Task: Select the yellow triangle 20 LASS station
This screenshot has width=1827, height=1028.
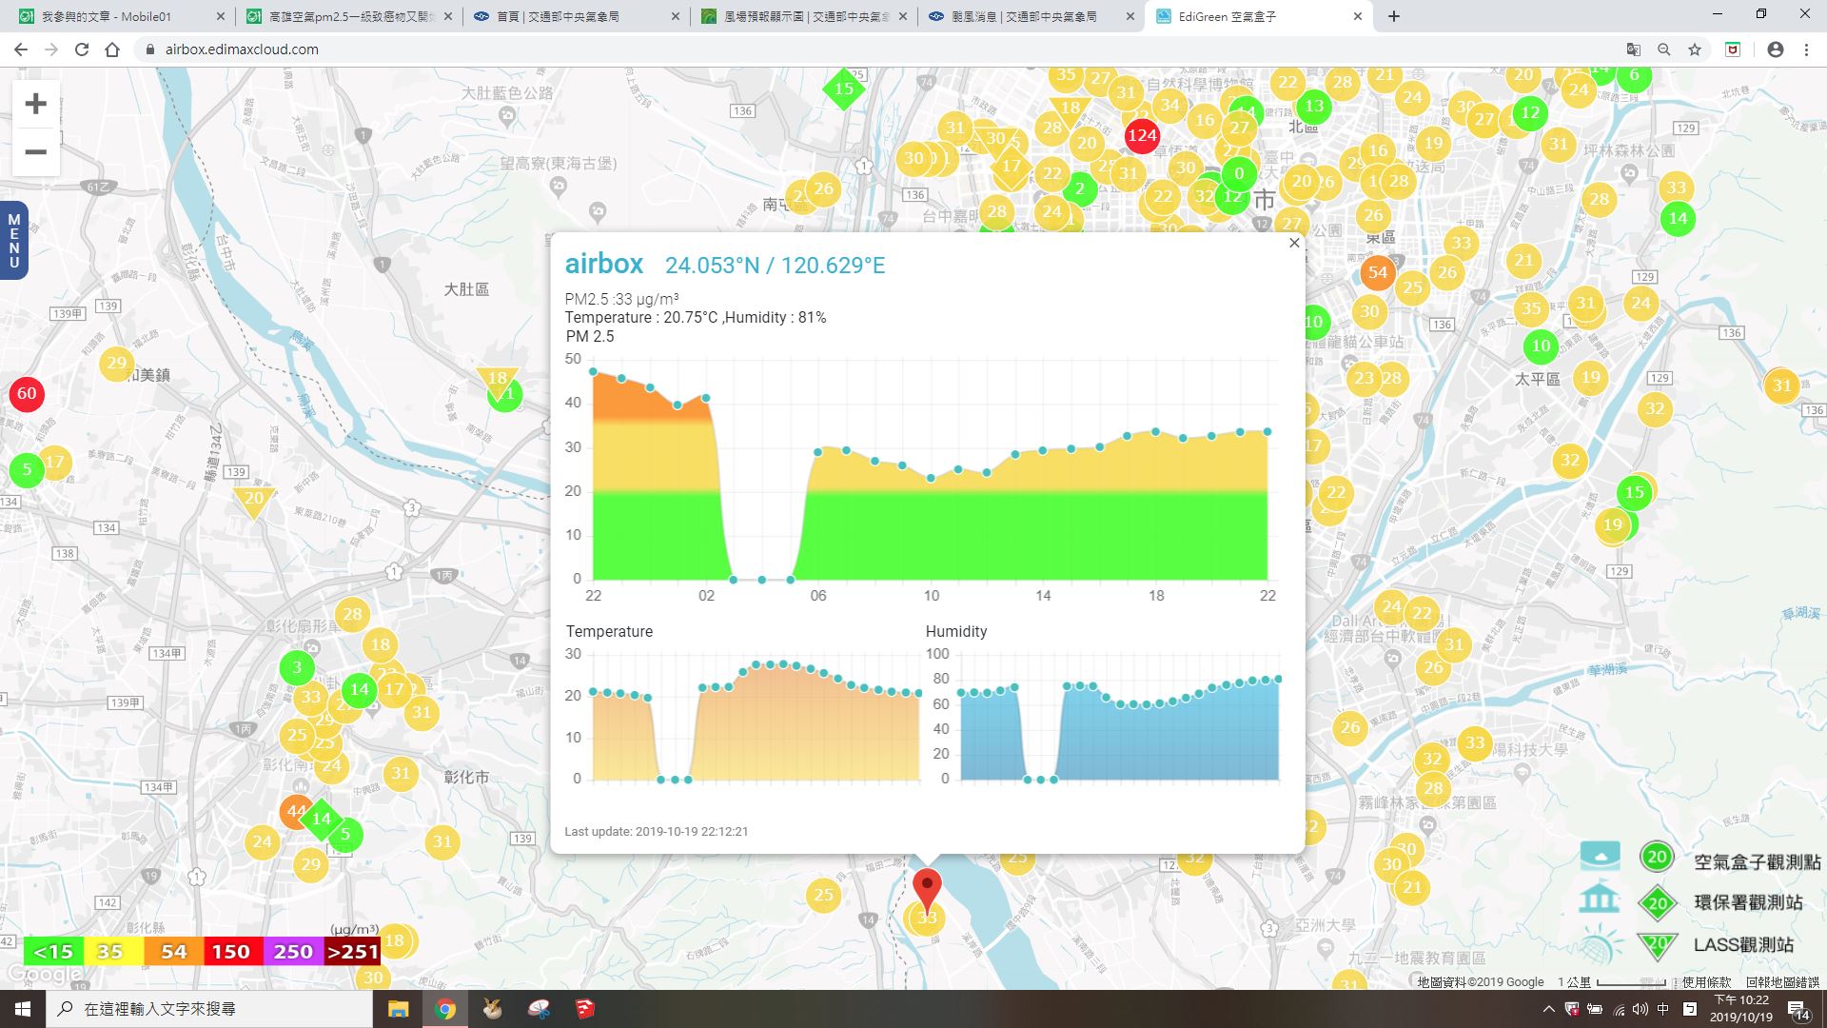Action: 253,500
